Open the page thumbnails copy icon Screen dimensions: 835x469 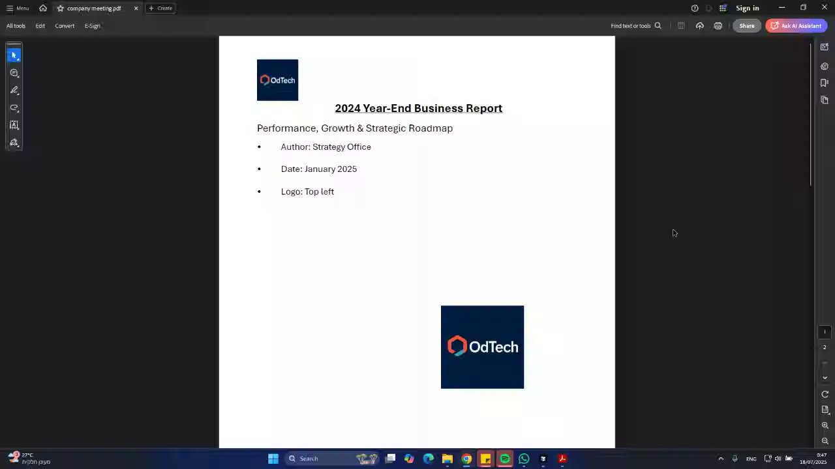click(825, 100)
